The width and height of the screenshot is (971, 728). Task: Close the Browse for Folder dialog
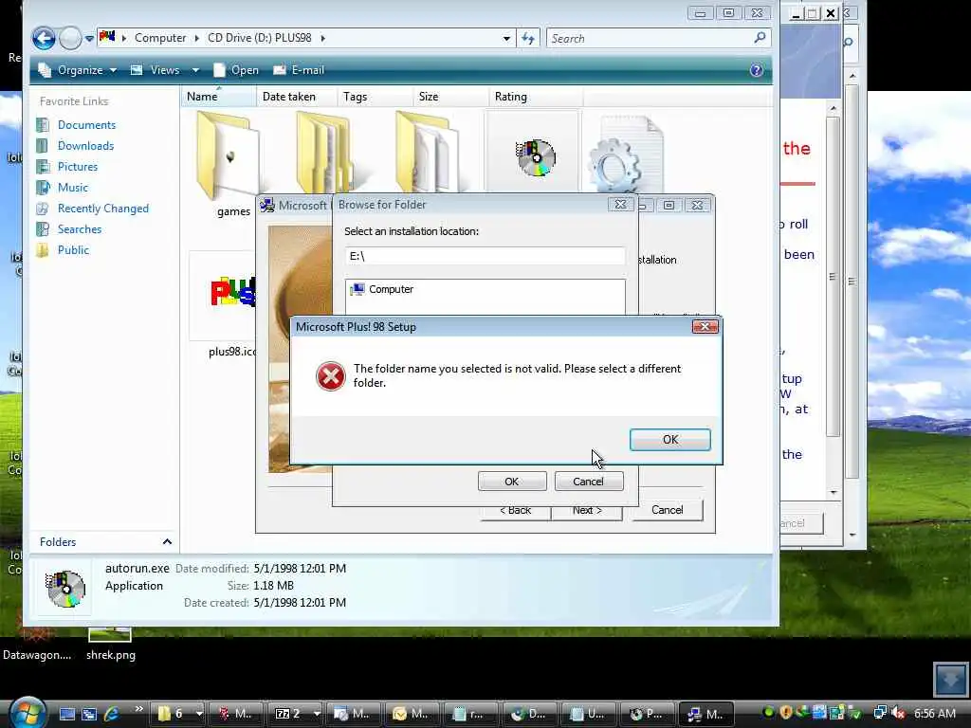click(x=620, y=205)
